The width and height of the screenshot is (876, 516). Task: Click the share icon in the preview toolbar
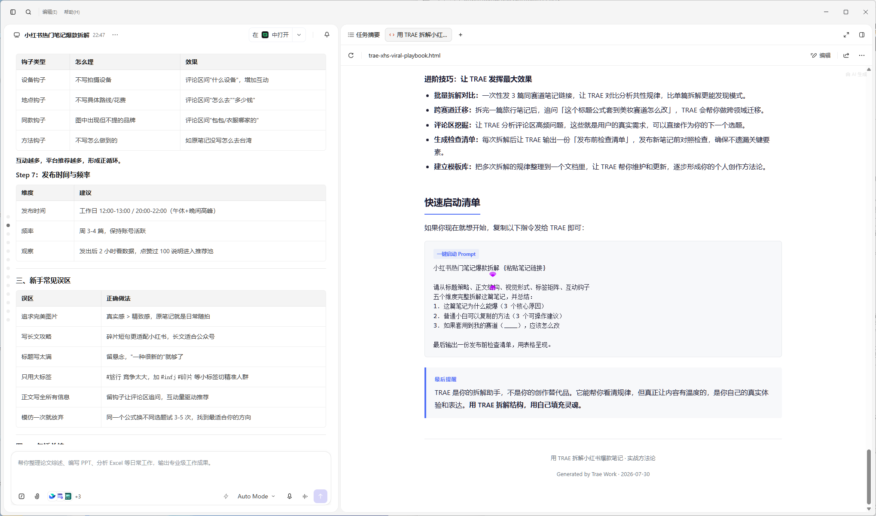point(846,55)
